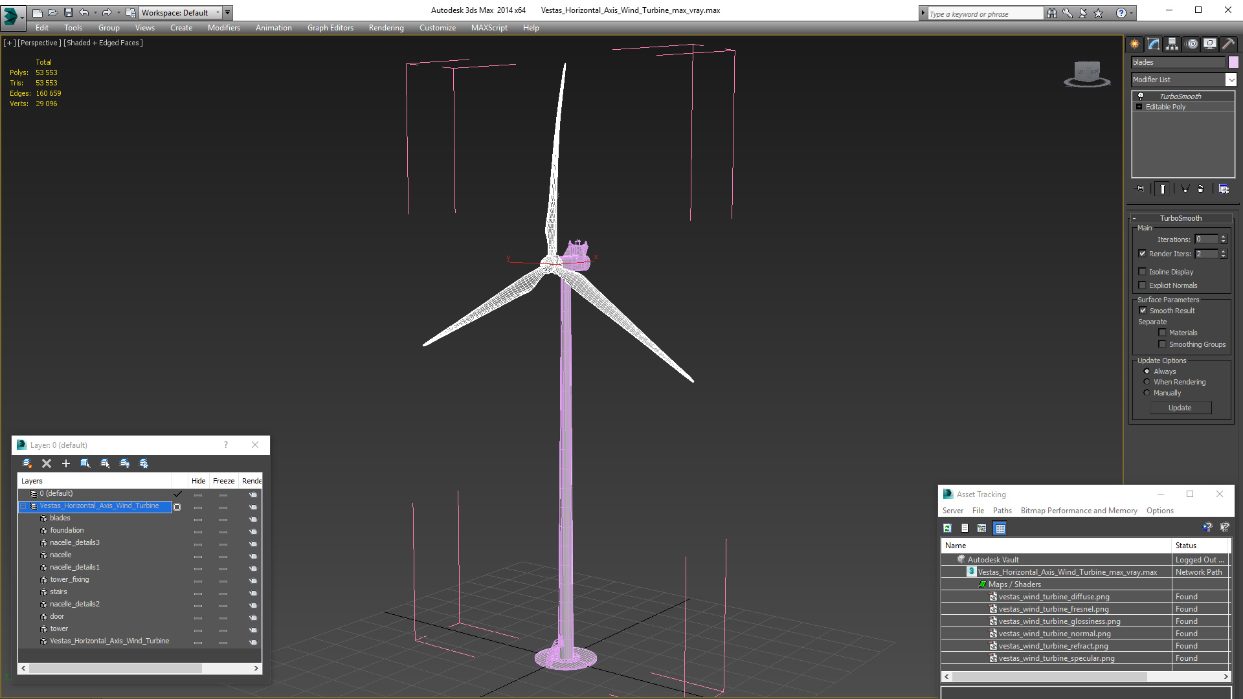The height and width of the screenshot is (699, 1243).
Task: Enable Isoline Display checkbox
Action: point(1143,272)
